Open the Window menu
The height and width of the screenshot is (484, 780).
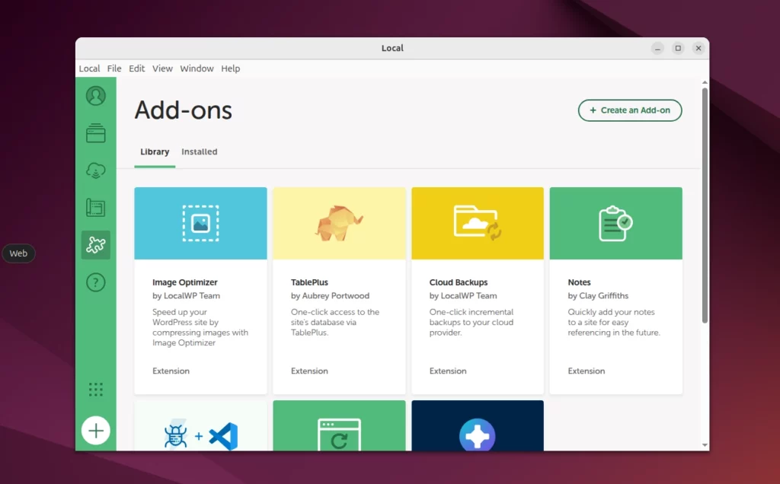[197, 68]
